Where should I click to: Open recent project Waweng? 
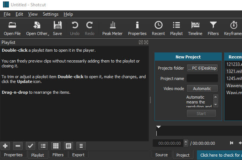coord(233,86)
